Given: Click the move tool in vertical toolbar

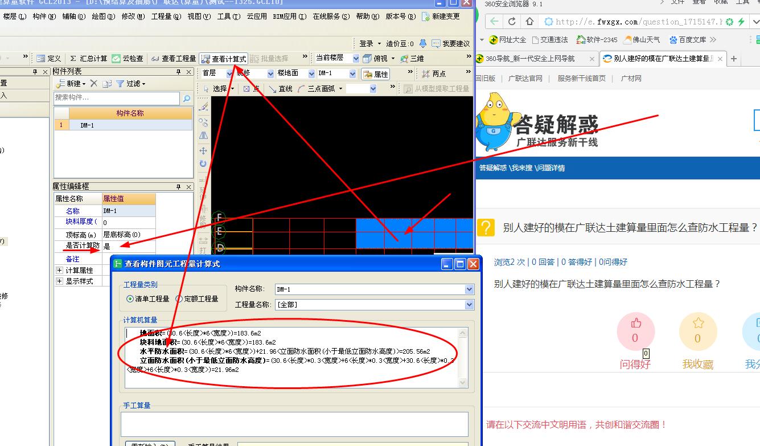Looking at the screenshot, I should [203, 151].
